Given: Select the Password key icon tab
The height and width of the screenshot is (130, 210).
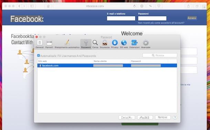Looking at the screenshot, I should point(86,44).
